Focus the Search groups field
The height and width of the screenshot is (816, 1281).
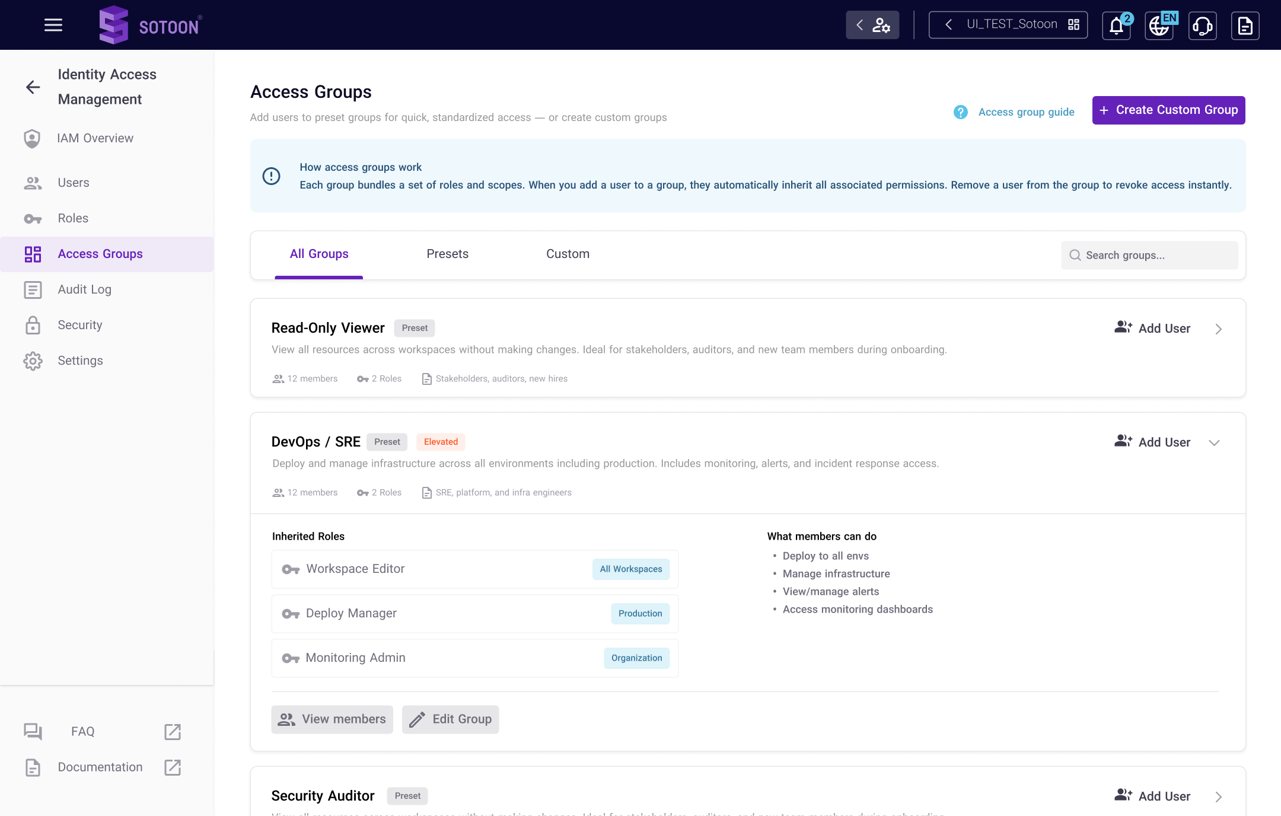point(1149,255)
